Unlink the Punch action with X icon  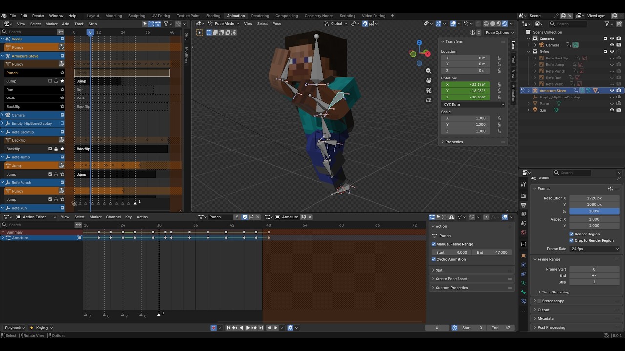(258, 217)
